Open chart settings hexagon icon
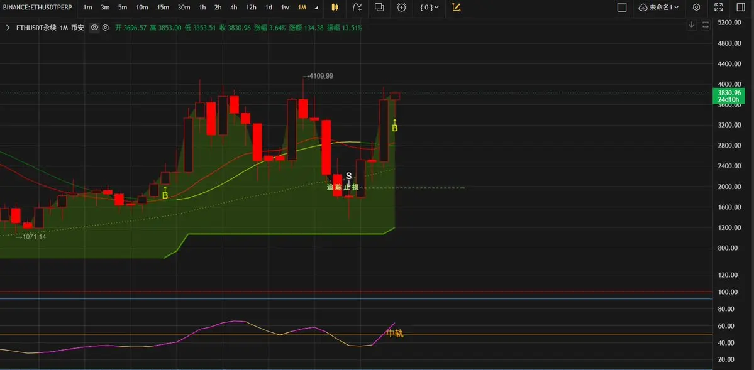Image resolution: width=754 pixels, height=370 pixels. [696, 7]
